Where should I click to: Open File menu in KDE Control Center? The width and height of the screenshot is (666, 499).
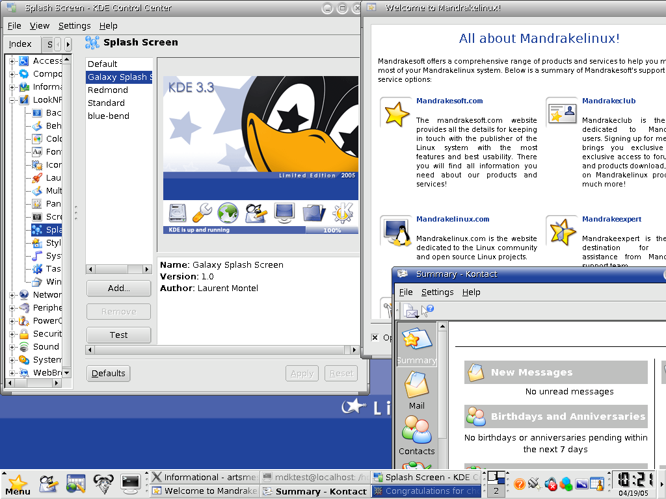[14, 26]
